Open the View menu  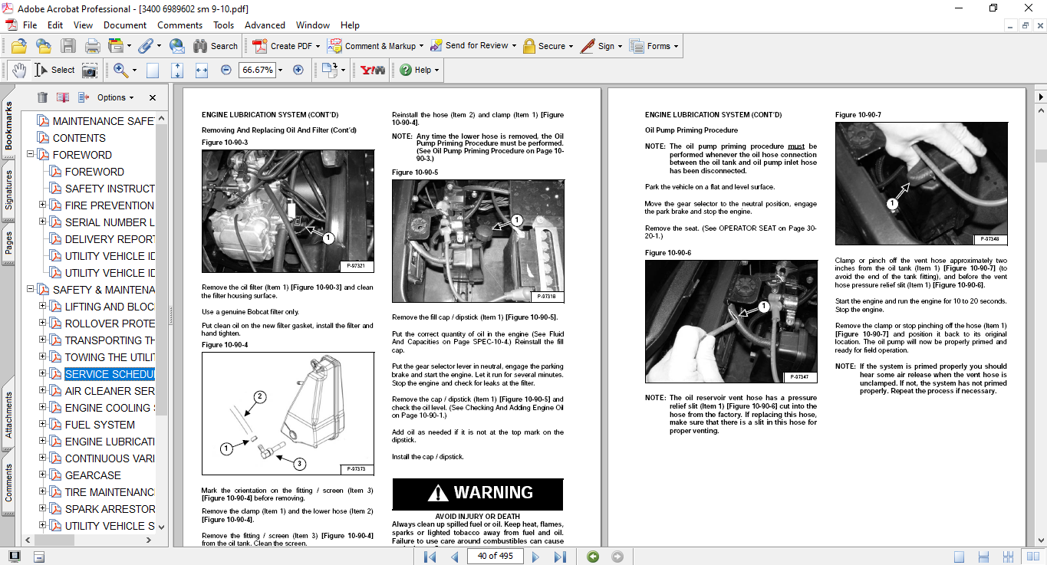coord(83,25)
